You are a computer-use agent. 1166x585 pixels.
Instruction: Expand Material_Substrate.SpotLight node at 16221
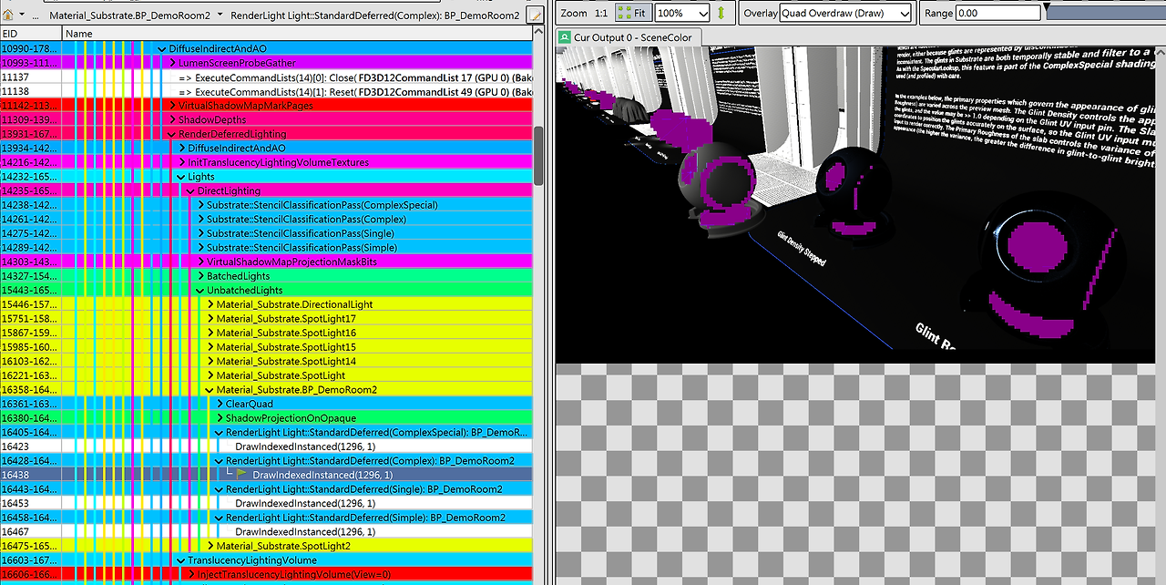coord(210,375)
